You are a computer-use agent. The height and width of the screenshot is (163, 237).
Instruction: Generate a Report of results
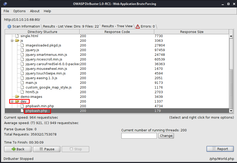(220, 149)
